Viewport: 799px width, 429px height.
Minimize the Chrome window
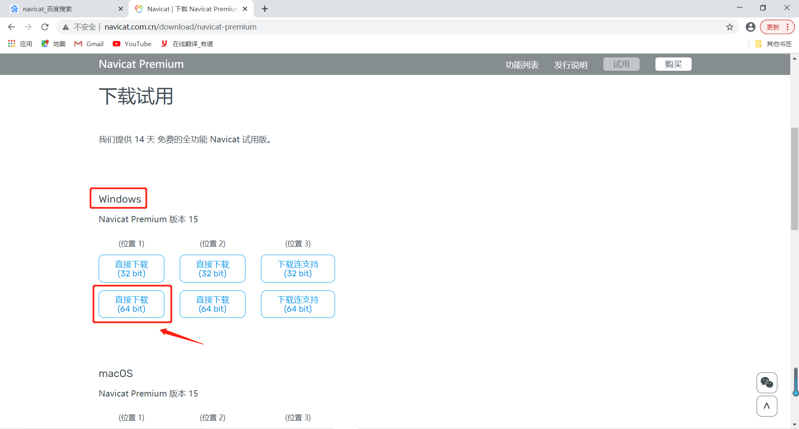pos(739,8)
